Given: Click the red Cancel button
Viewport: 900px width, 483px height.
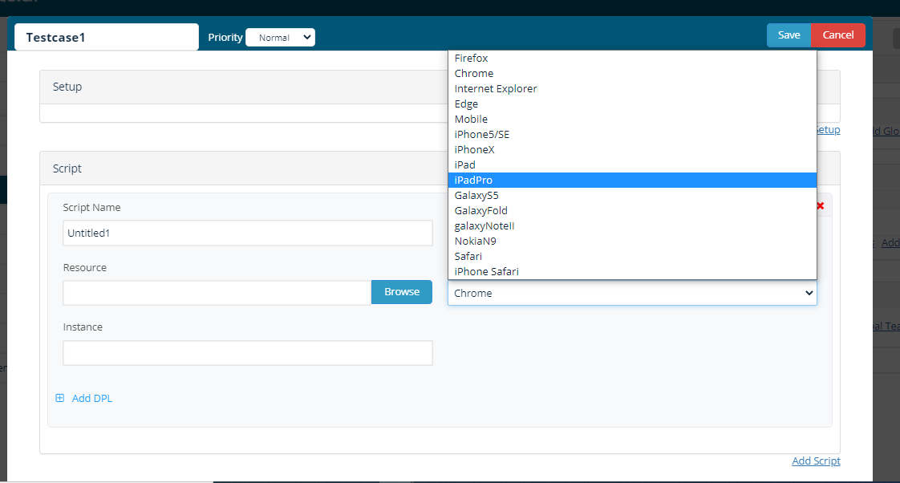Looking at the screenshot, I should [838, 35].
